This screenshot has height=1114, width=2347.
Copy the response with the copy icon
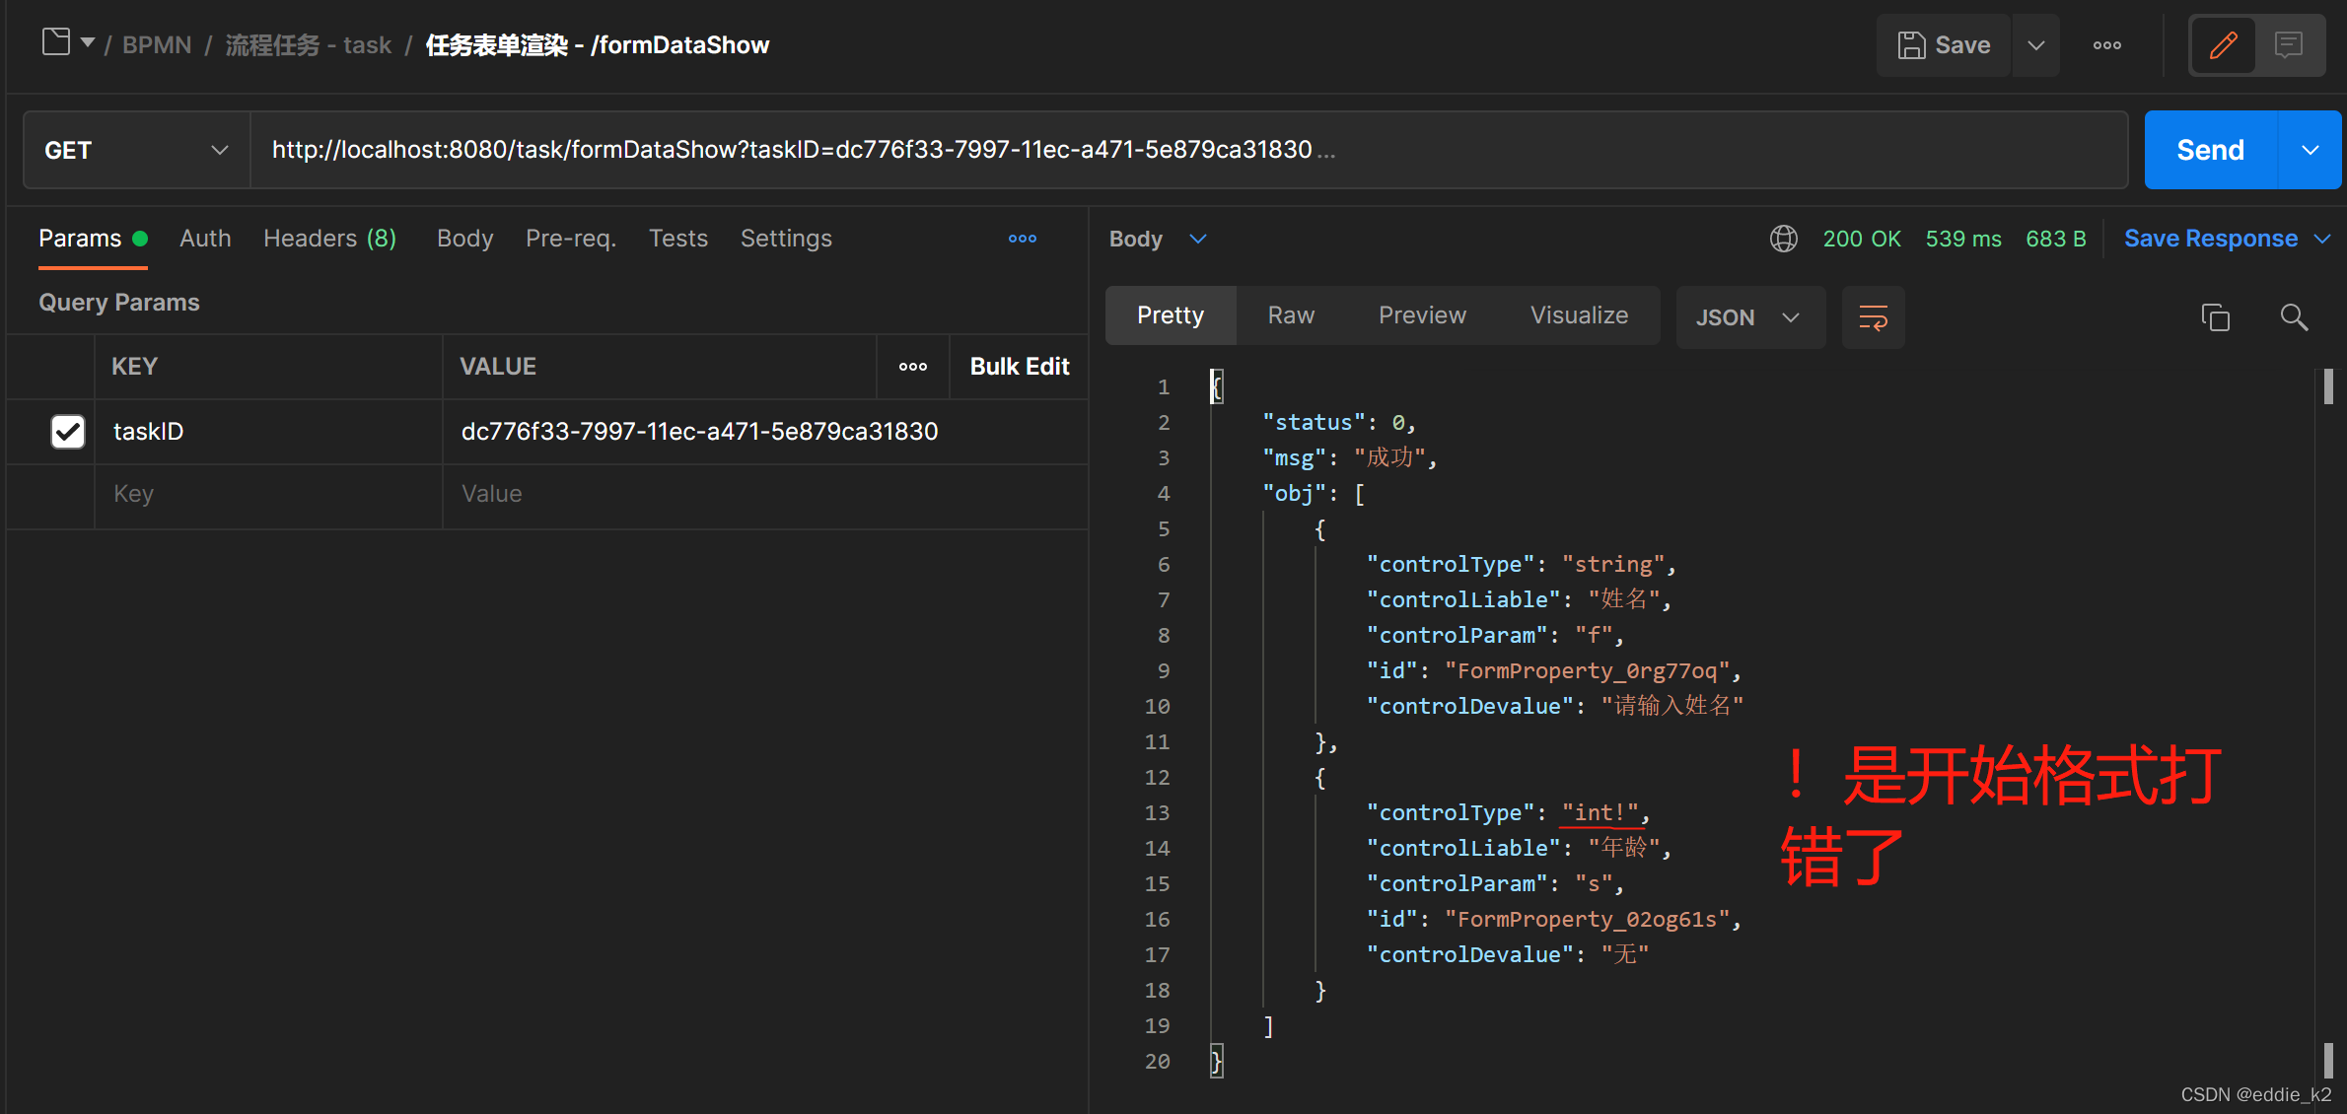point(2215,317)
